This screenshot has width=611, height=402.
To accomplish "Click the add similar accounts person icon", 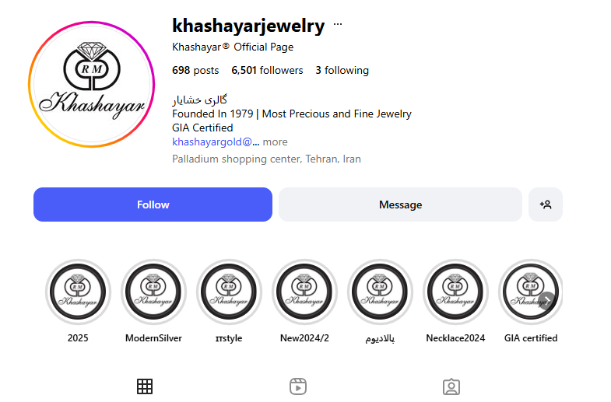I will pos(545,204).
